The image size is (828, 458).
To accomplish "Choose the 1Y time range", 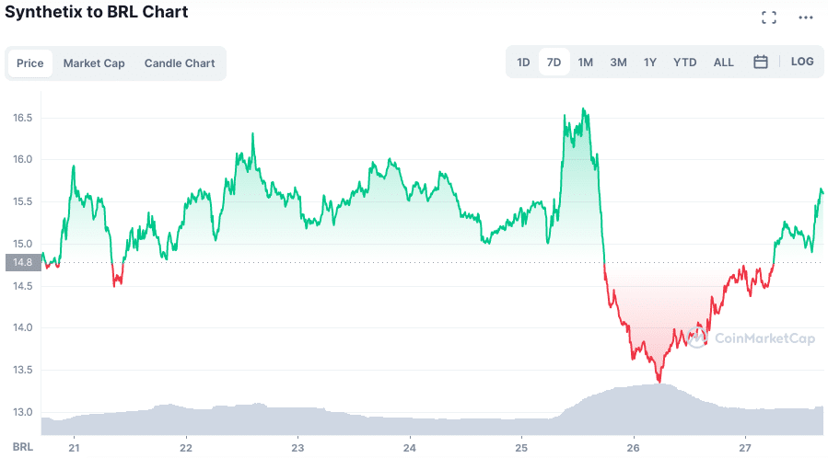I will tap(650, 63).
